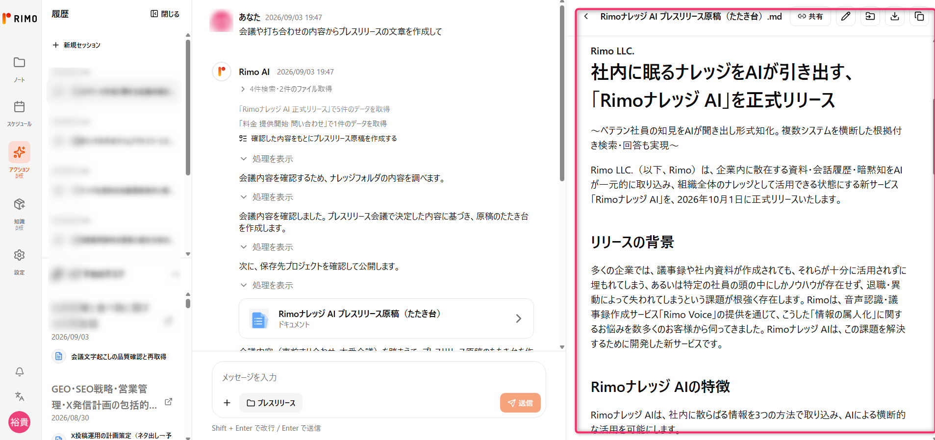Send the message with 送信
The height and width of the screenshot is (440, 935).
520,403
